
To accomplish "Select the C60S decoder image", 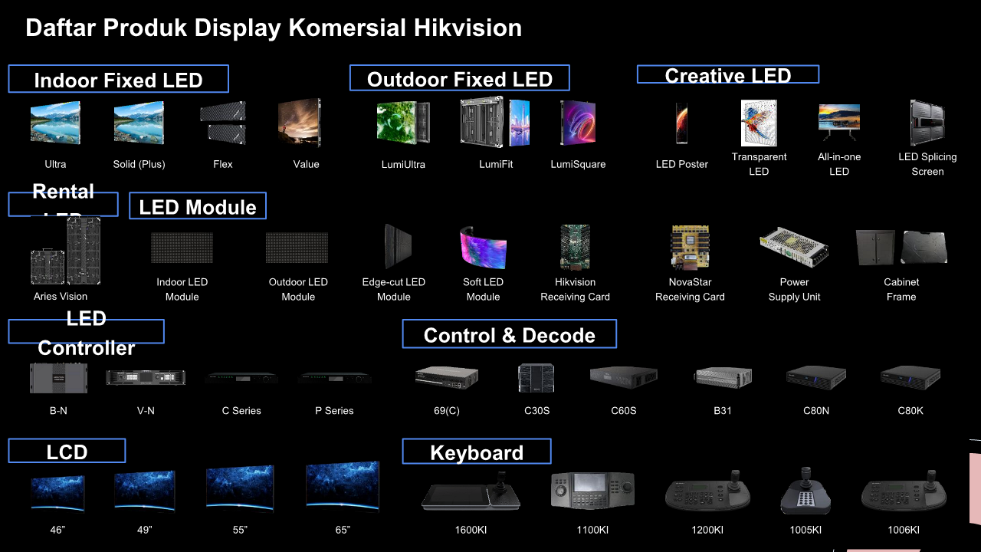I will 624,377.
